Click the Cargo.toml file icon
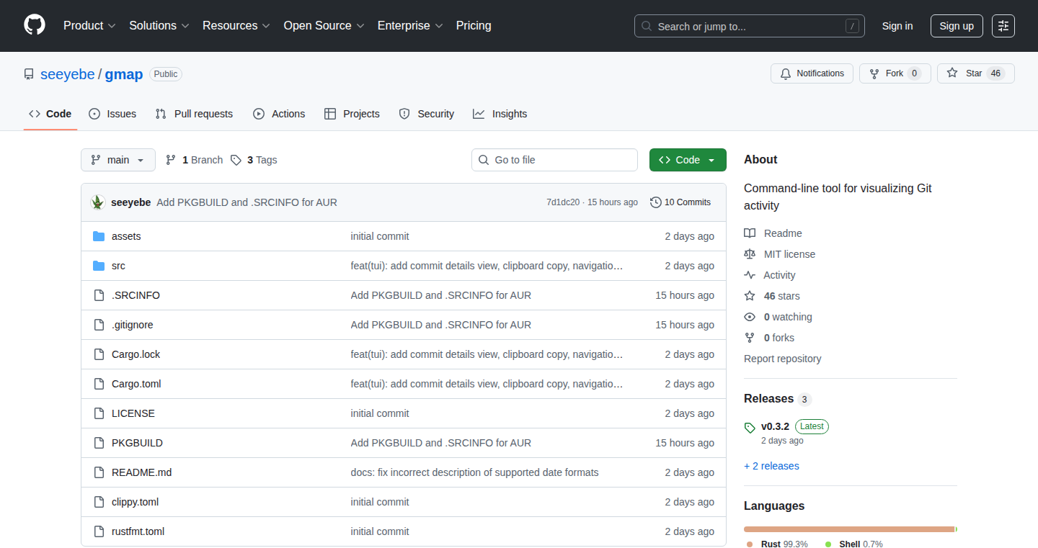 (99, 384)
